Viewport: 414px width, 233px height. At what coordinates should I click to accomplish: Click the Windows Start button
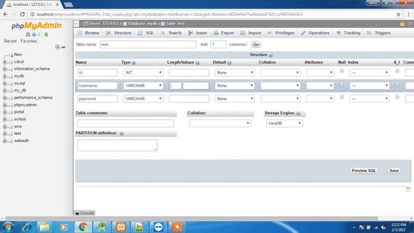[8, 227]
